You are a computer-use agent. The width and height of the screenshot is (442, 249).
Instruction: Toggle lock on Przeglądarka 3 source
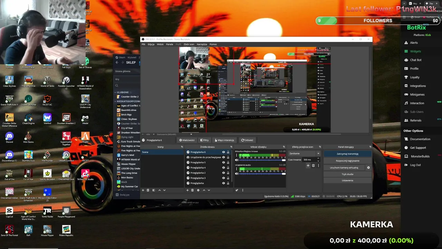[x=228, y=178]
